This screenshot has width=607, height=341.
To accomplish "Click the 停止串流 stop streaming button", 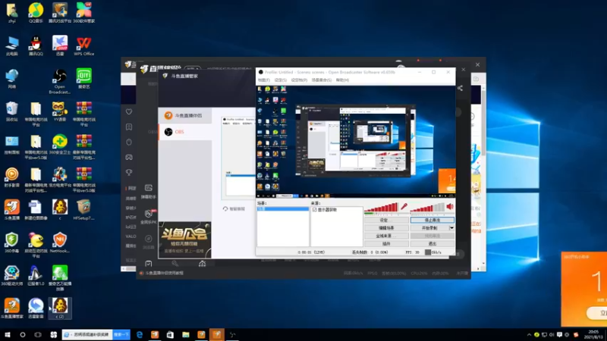I will tap(432, 220).
